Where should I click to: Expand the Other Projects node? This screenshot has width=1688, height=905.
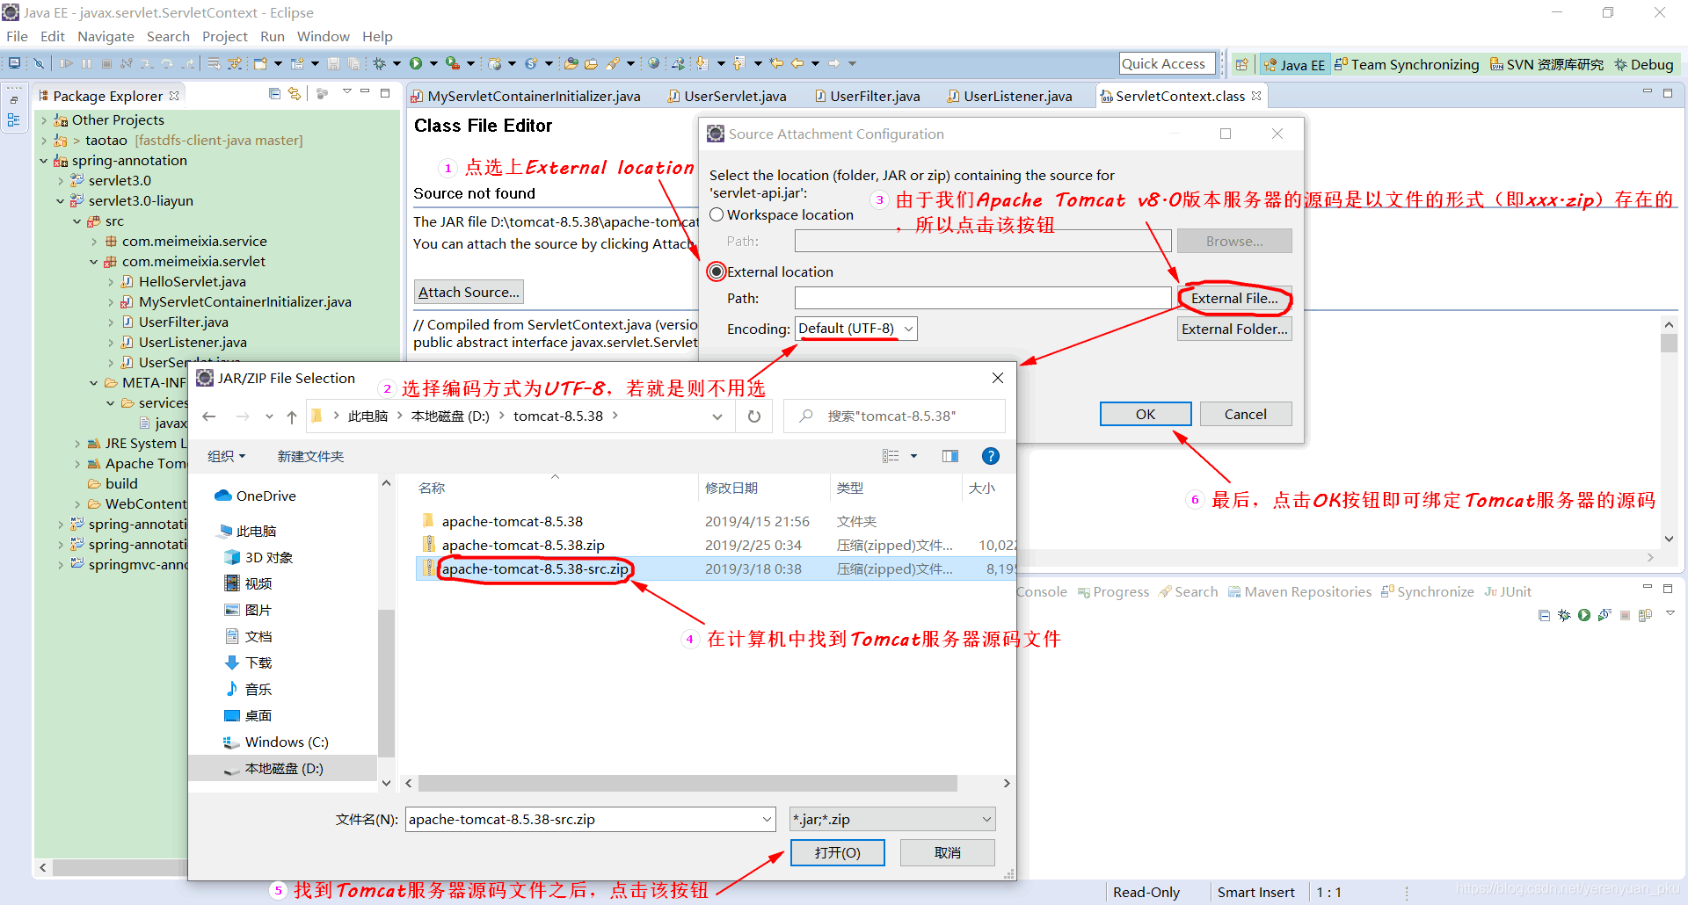[x=43, y=120]
